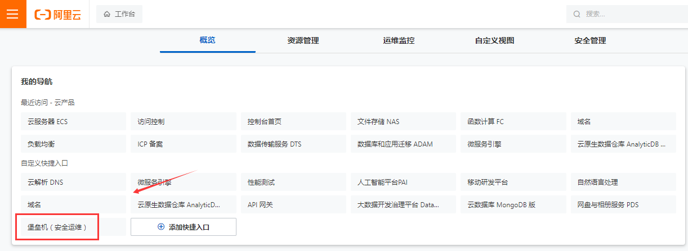
Task: Switch to the 概览 tab
Action: [x=208, y=40]
